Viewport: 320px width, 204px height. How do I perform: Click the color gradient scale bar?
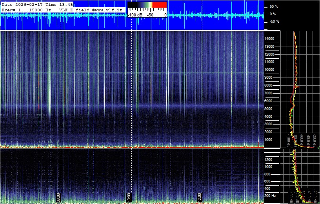(x=147, y=5)
